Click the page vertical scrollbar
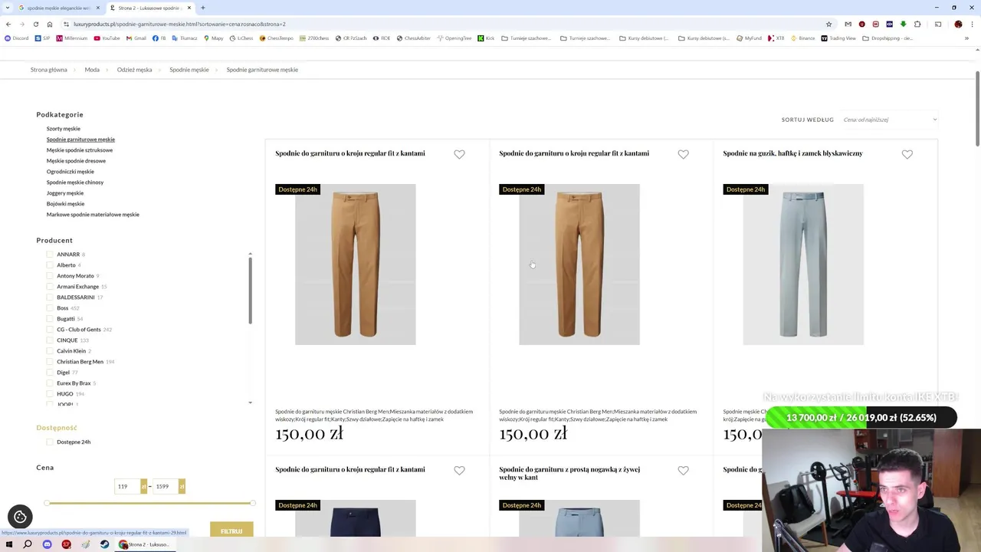The image size is (981, 552). 977,107
